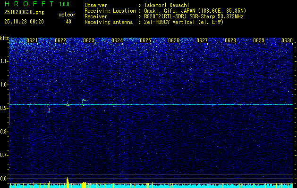
Task: Click the 0623 time marker
Action: click(x=89, y=40)
